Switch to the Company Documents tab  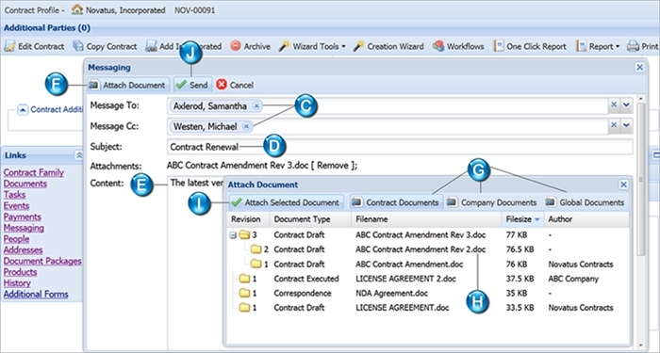click(491, 202)
